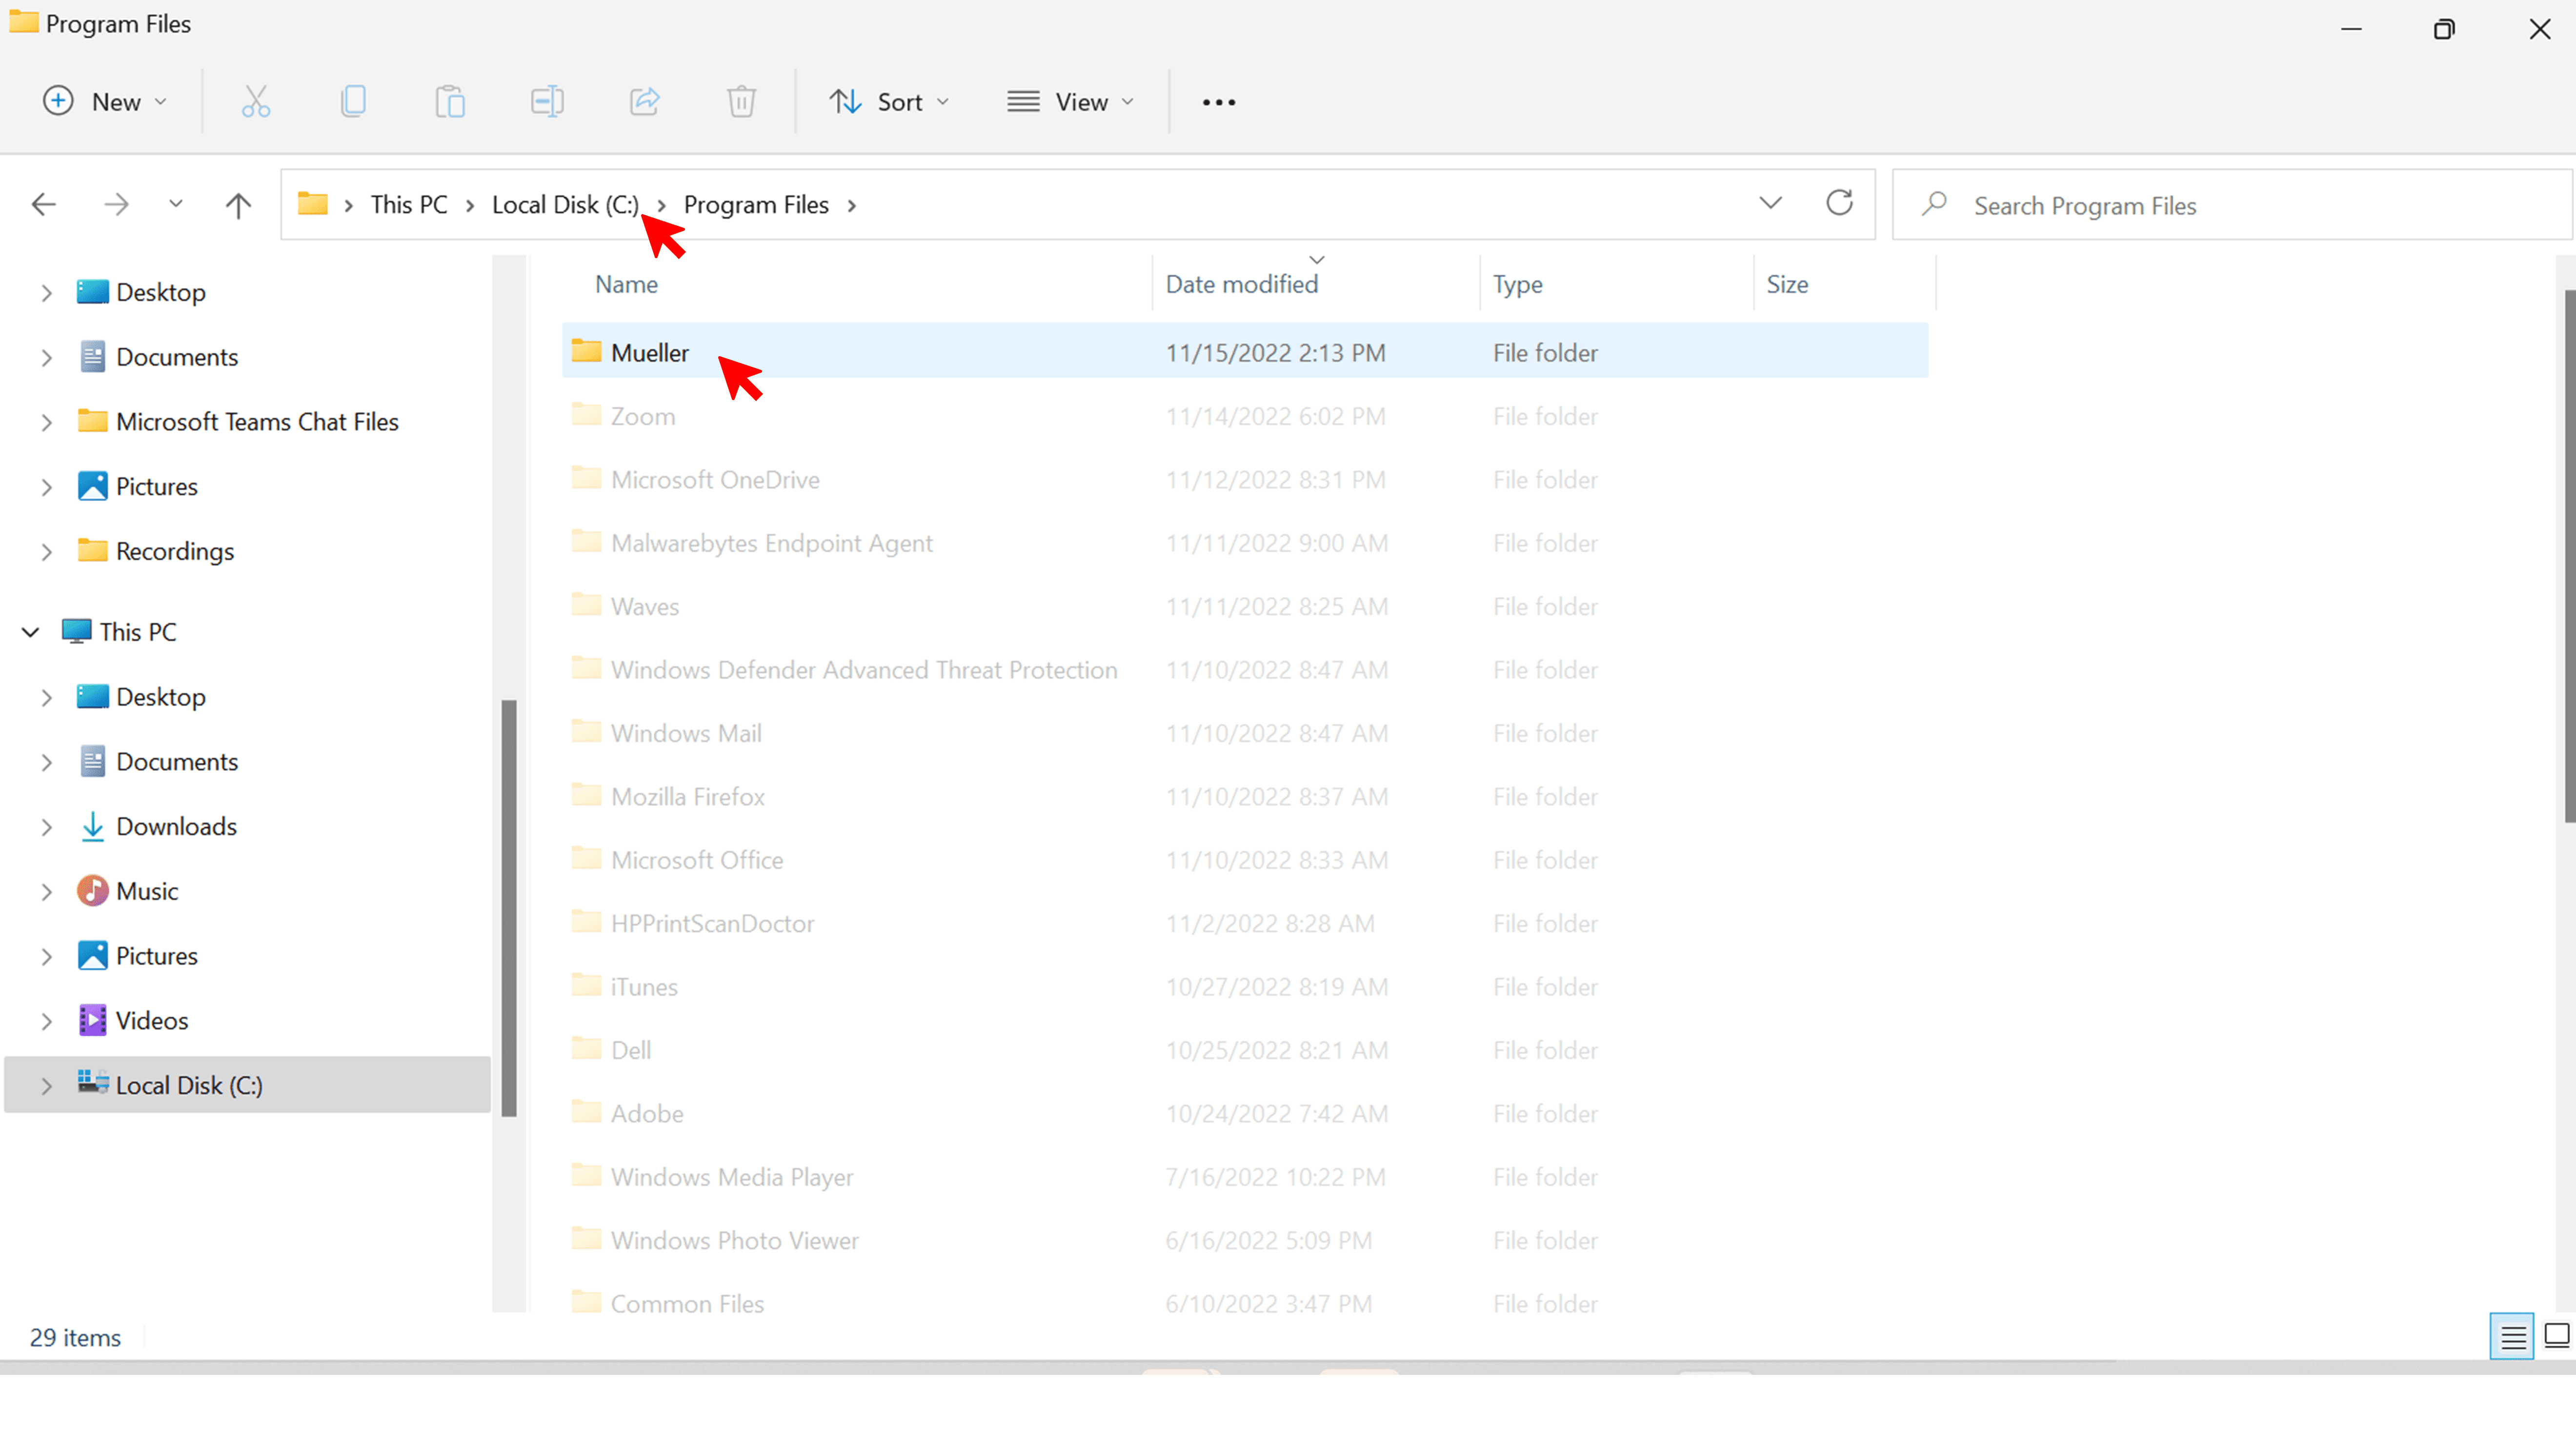This screenshot has height=1452, width=2576.
Task: Select the Dell folder
Action: tap(1245, 1050)
